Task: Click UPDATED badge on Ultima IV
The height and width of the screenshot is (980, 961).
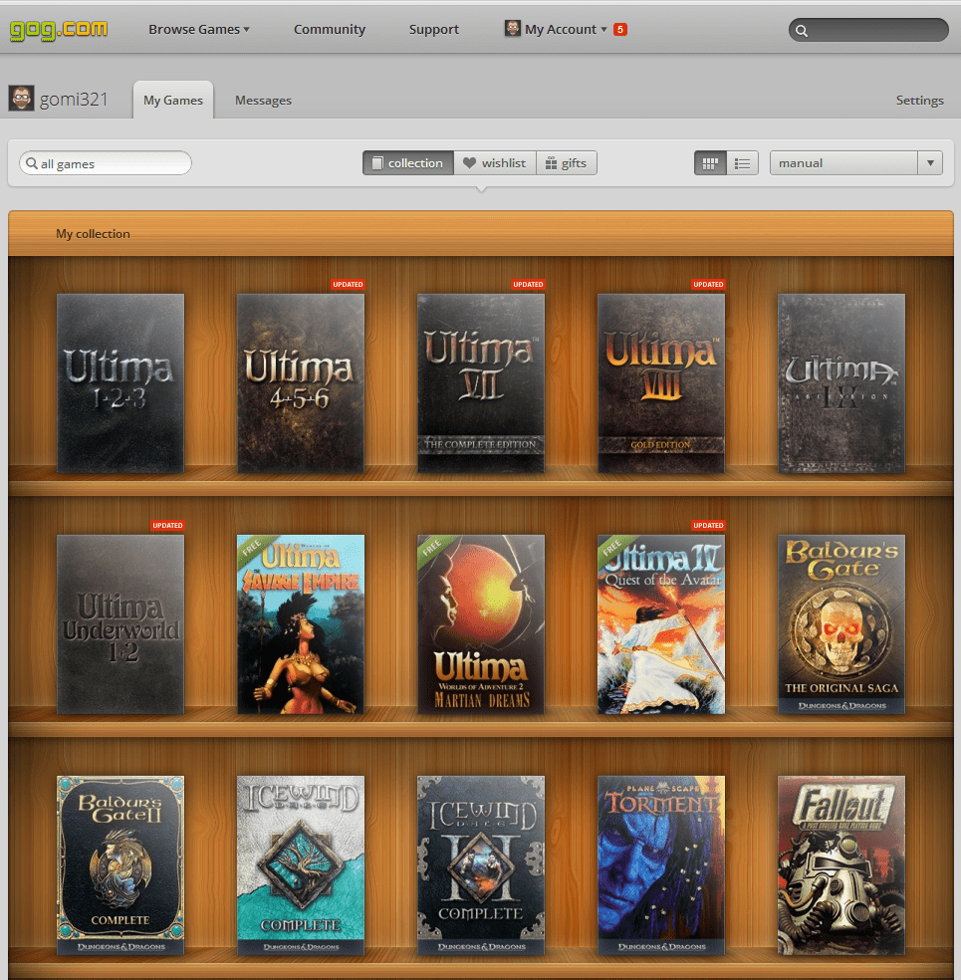Action: pyautogui.click(x=708, y=526)
